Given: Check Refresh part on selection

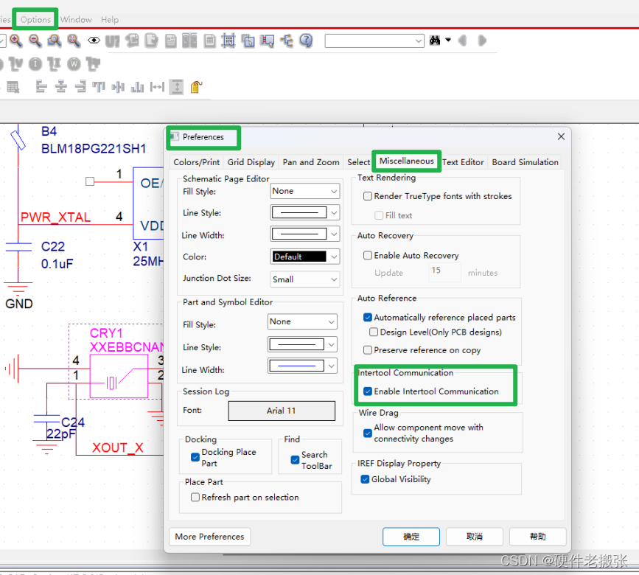Looking at the screenshot, I should (195, 498).
